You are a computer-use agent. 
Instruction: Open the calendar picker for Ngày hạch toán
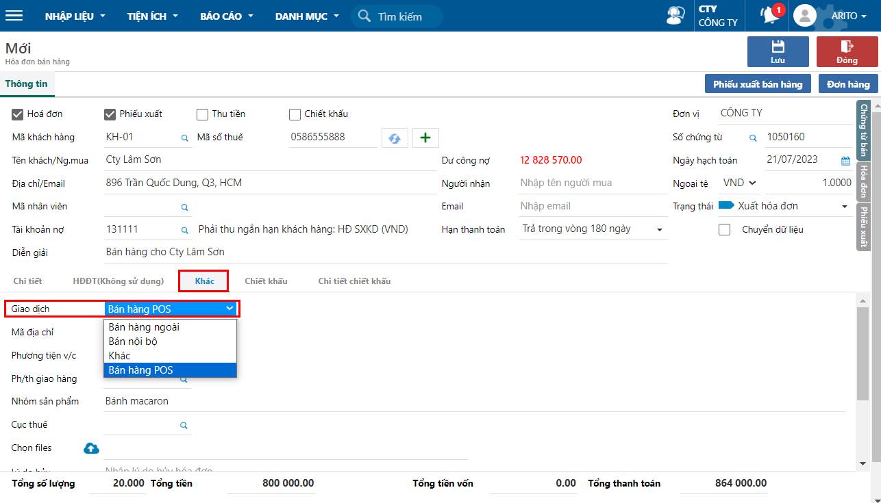(x=845, y=161)
